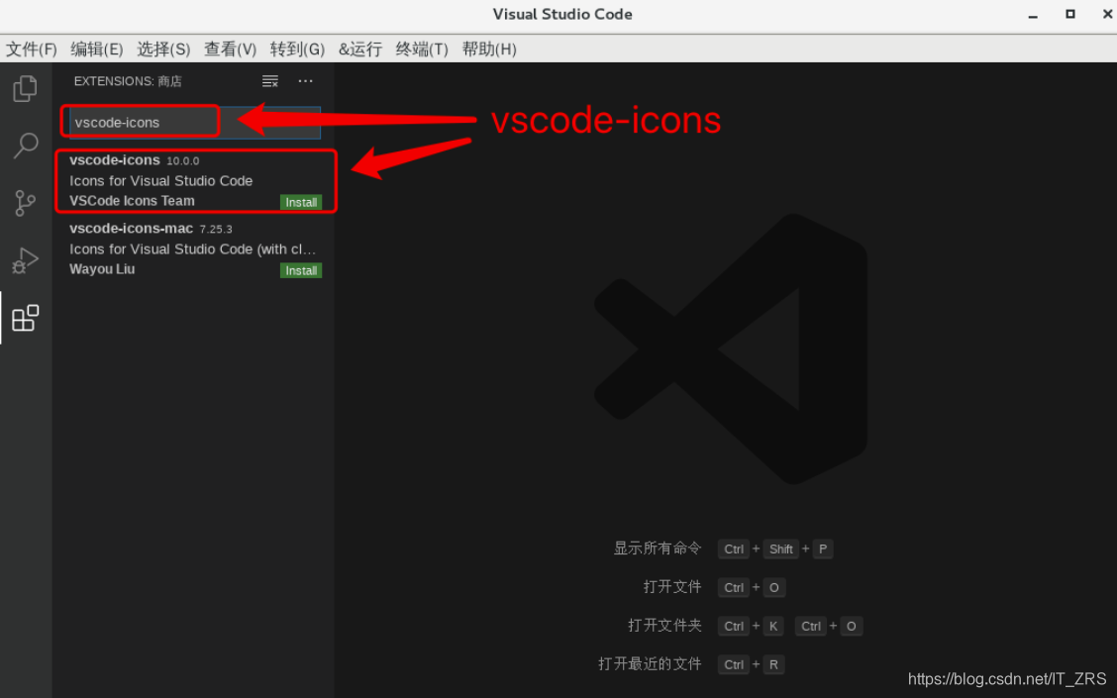Click 'Icons for Visual Studio Code' description

[x=161, y=181]
